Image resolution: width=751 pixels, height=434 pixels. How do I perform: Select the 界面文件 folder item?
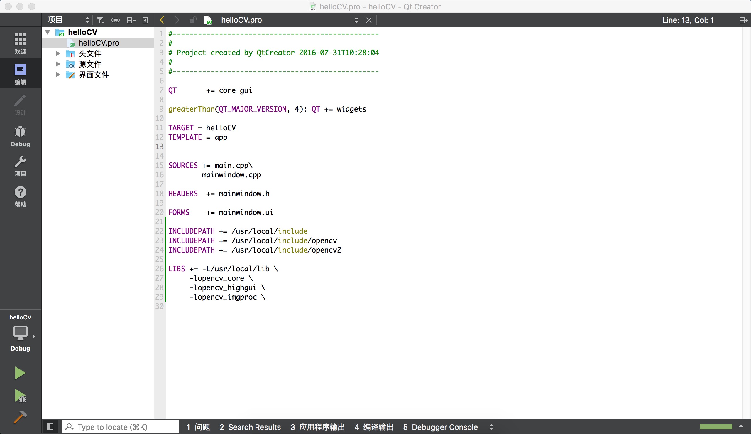coord(94,75)
